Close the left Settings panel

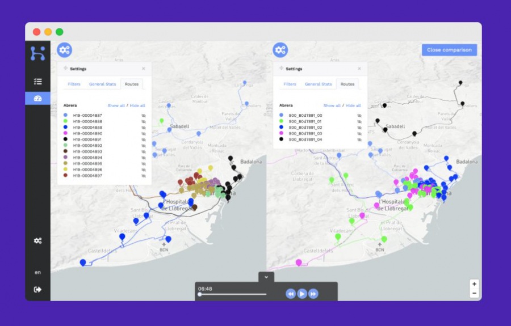144,69
